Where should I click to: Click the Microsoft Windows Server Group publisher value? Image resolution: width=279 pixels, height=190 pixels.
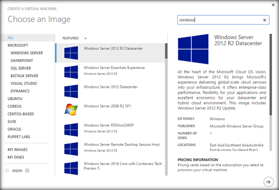click(236, 126)
